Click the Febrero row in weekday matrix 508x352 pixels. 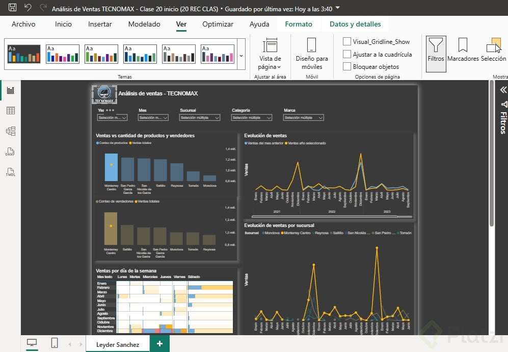[x=165, y=287]
